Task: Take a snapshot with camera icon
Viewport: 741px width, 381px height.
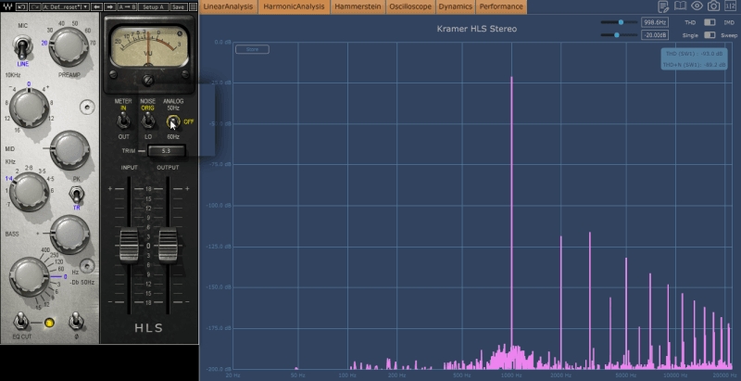Action: pyautogui.click(x=713, y=6)
